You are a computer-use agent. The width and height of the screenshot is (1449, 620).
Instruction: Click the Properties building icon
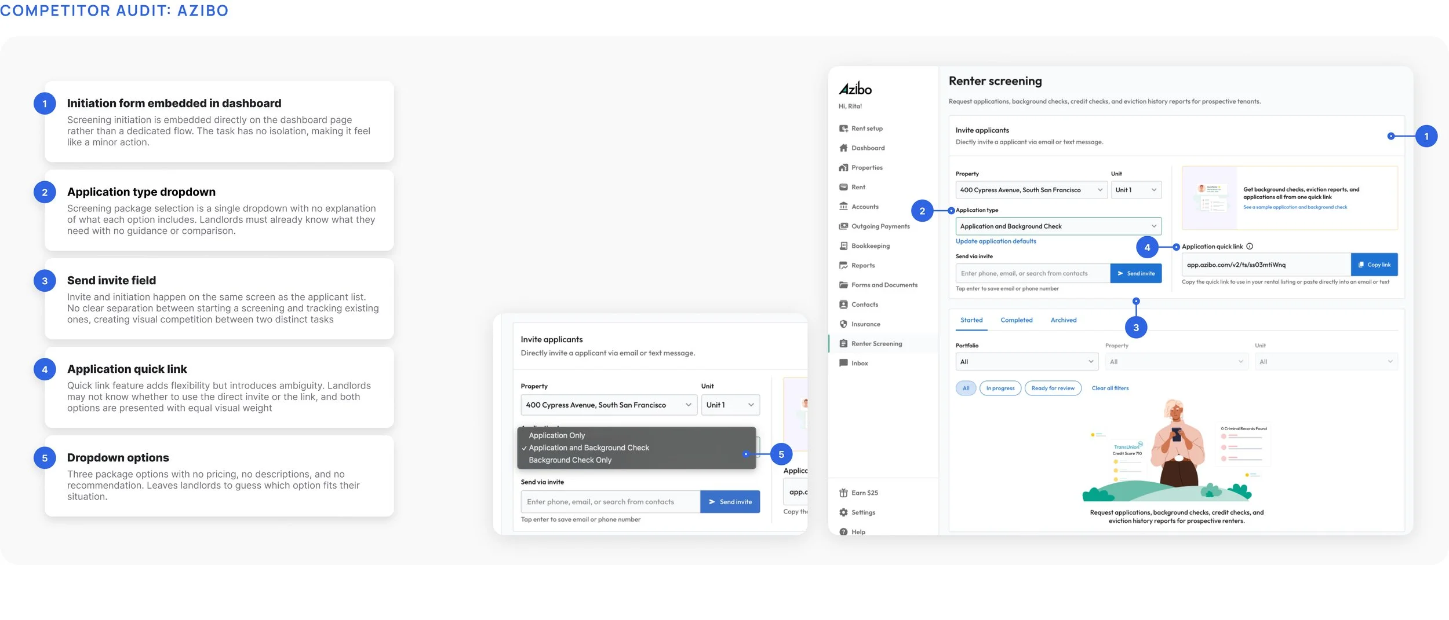843,168
